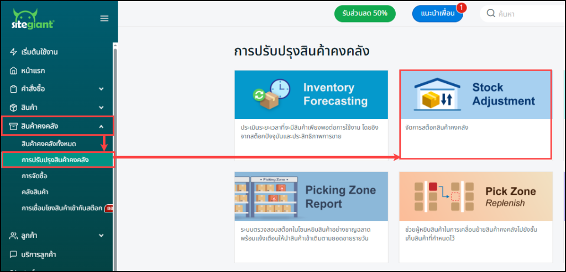Click the lightning icon beside เริ่มต้นใช้งาน

tap(14, 52)
